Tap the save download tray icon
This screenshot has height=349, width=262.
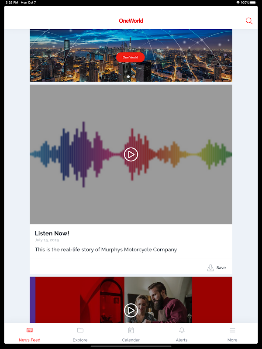[210, 268]
